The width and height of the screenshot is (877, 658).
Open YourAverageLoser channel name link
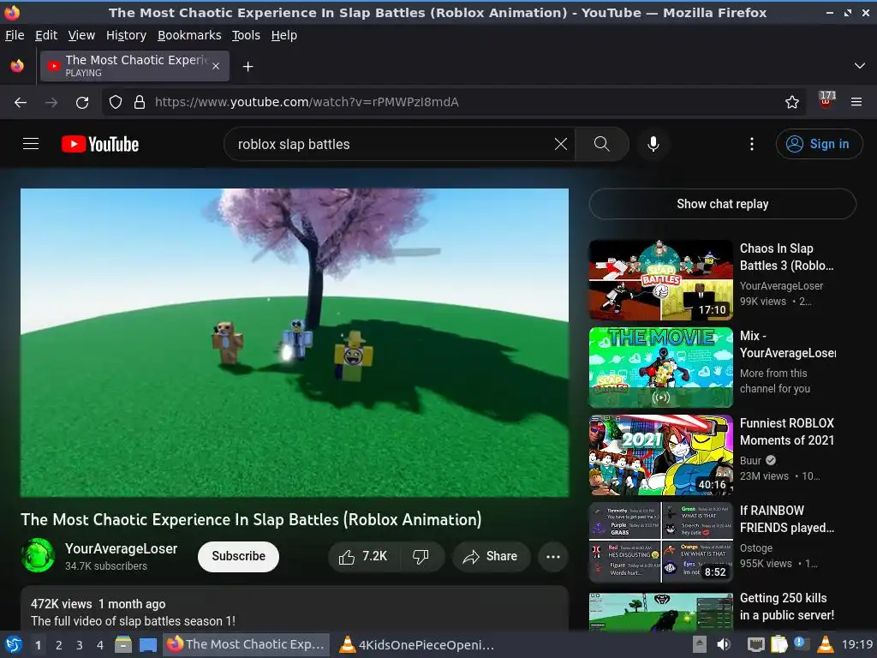pos(121,549)
